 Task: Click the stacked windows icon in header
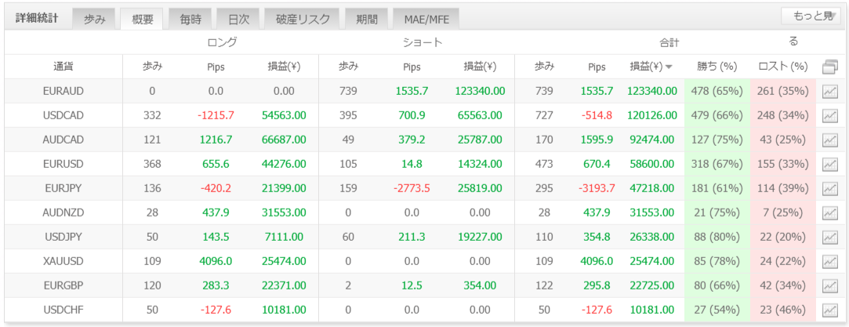coord(829,67)
